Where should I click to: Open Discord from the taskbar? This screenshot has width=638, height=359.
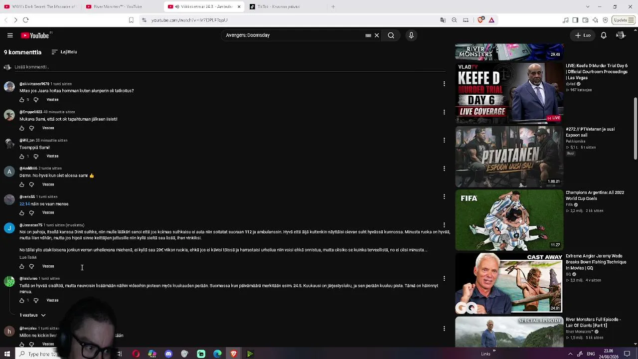coord(168,354)
